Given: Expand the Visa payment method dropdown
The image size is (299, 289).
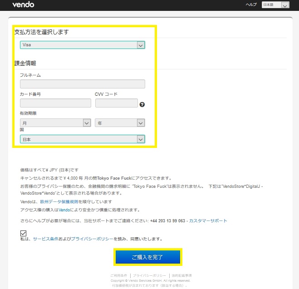Looking at the screenshot, I should point(82,45).
